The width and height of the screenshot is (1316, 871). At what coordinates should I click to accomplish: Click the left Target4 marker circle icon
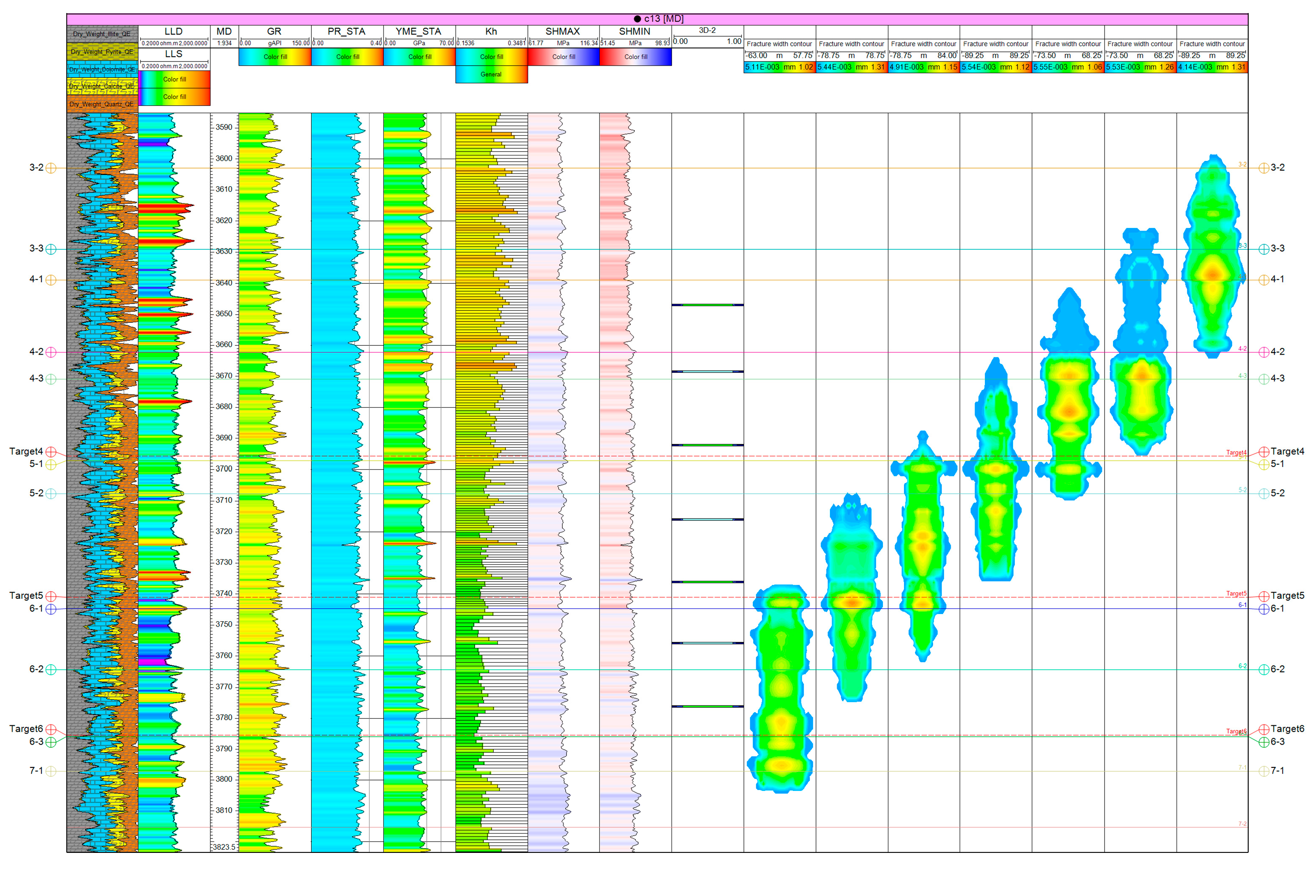coord(51,452)
